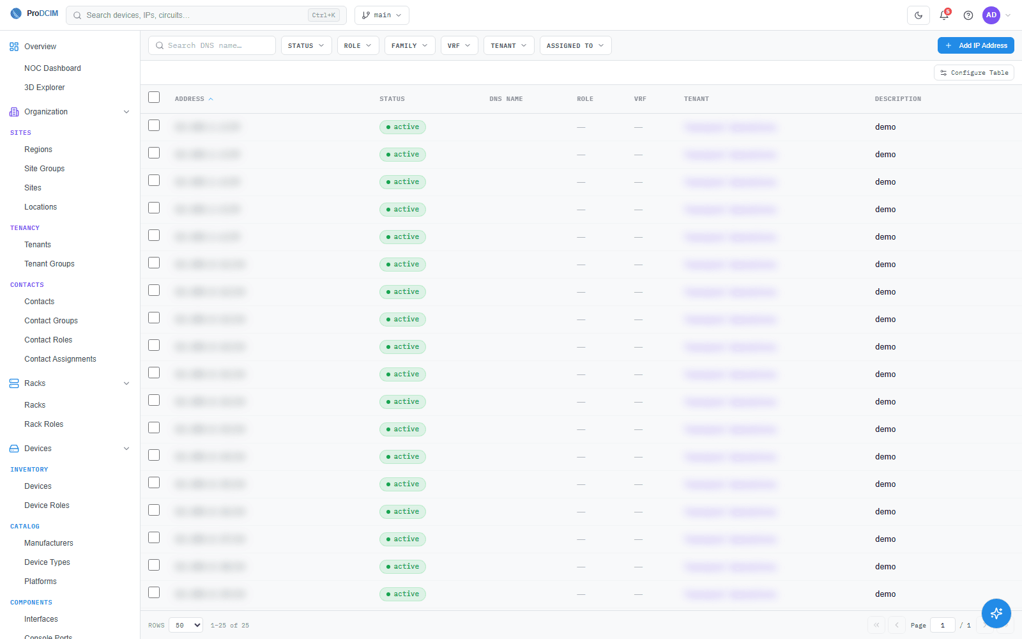Screen dimensions: 1022x639
Task: Open the TENANT filter dropdown
Action: click(509, 45)
